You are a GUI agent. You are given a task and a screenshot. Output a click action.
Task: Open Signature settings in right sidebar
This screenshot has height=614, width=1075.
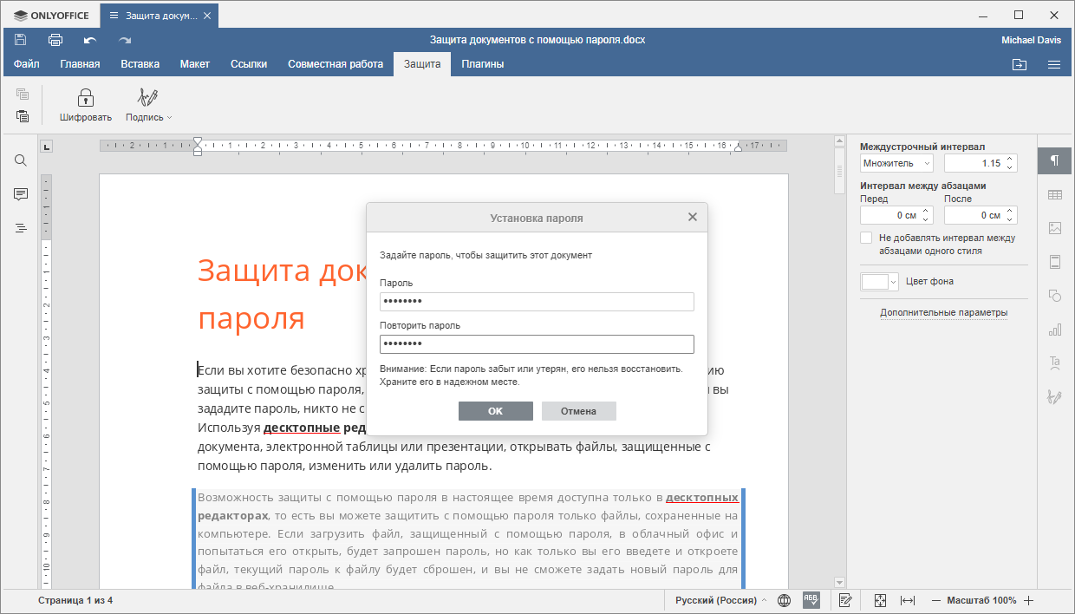[1055, 396]
